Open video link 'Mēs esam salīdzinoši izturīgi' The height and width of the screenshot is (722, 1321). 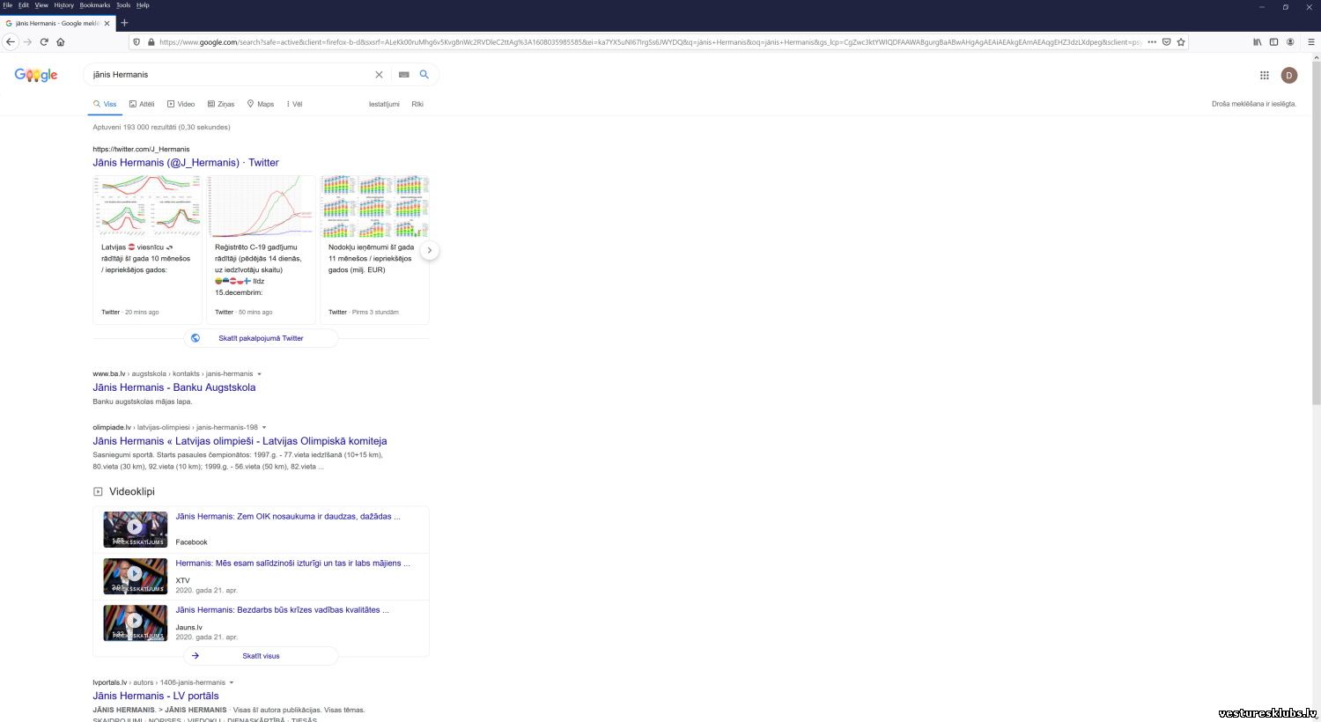(292, 564)
